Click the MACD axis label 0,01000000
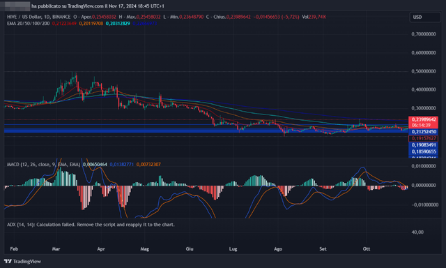446x268 pixels. point(424,166)
